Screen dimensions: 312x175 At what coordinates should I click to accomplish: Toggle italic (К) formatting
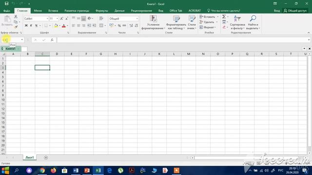[31, 26]
